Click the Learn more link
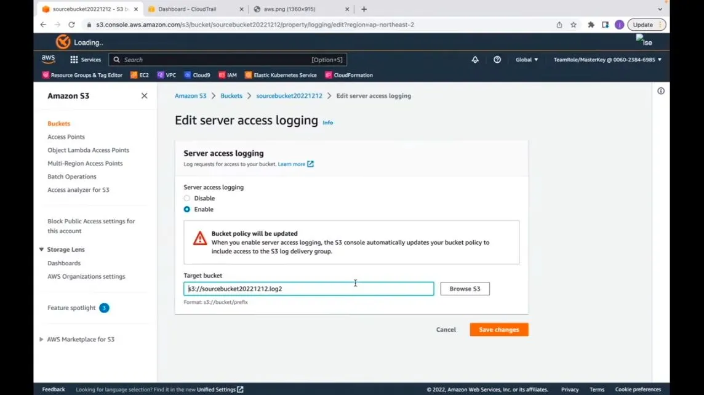Screen dimensions: 704x395 (x=292, y=164)
